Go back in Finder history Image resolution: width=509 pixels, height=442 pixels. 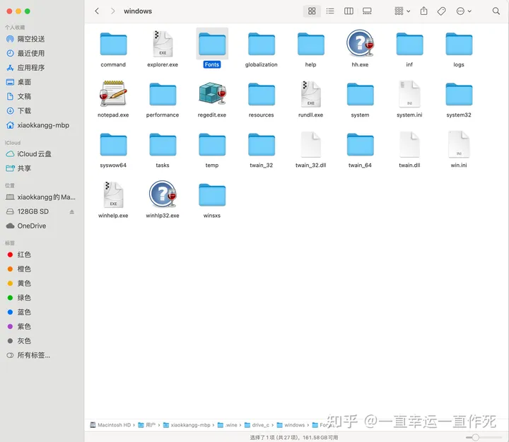pos(97,11)
